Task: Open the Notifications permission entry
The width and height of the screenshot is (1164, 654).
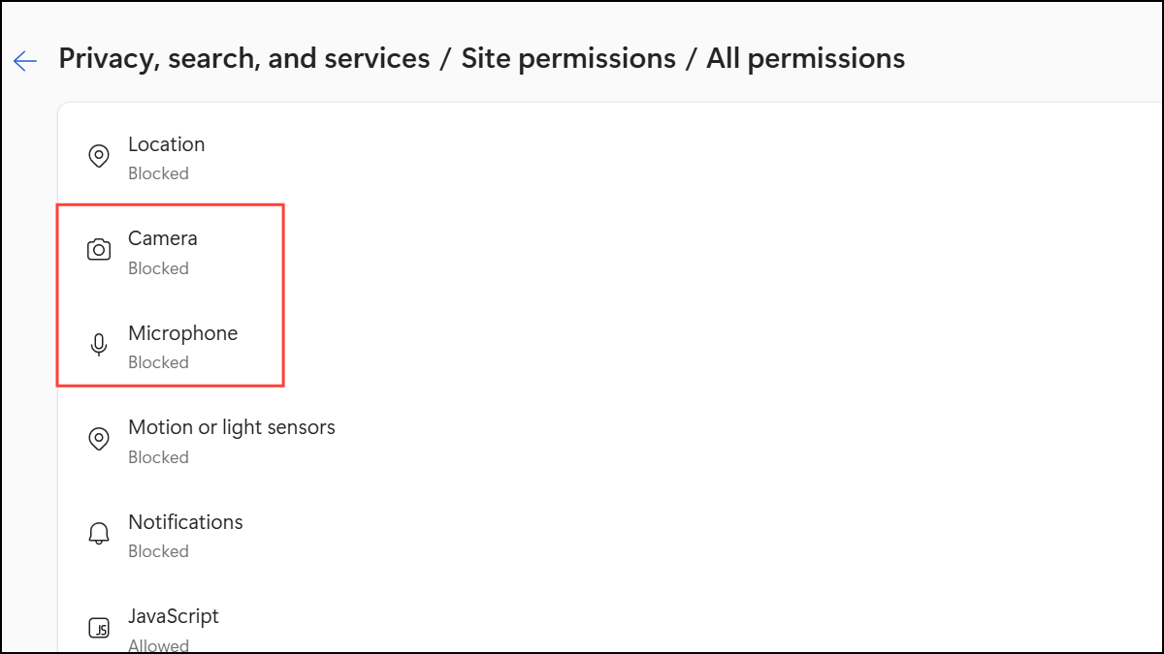Action: pyautogui.click(x=610, y=534)
